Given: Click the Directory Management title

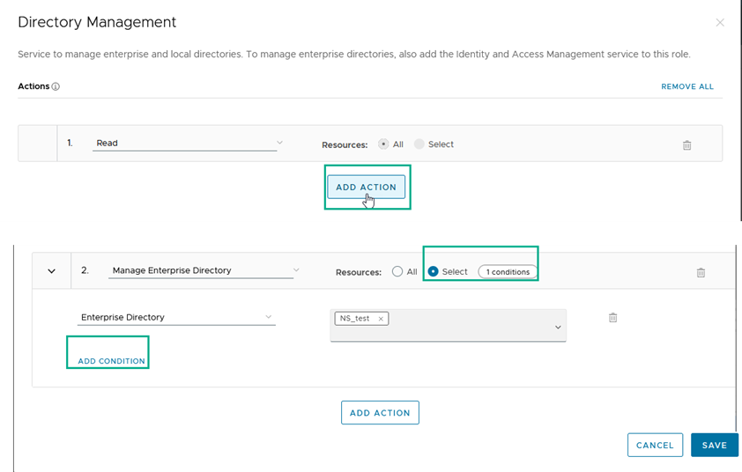Looking at the screenshot, I should tap(97, 22).
